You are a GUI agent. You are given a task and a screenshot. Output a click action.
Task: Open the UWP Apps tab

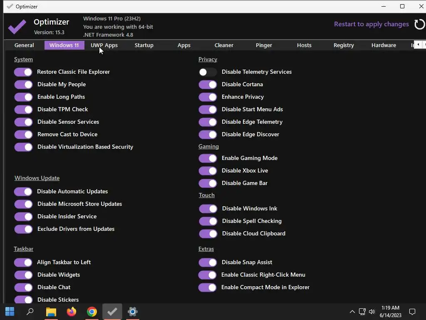pos(104,45)
